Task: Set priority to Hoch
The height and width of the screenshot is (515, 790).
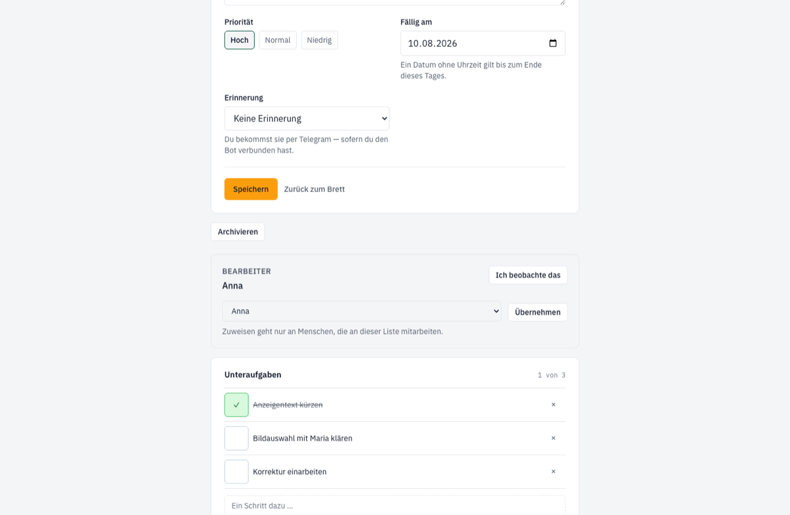Action: pyautogui.click(x=240, y=40)
